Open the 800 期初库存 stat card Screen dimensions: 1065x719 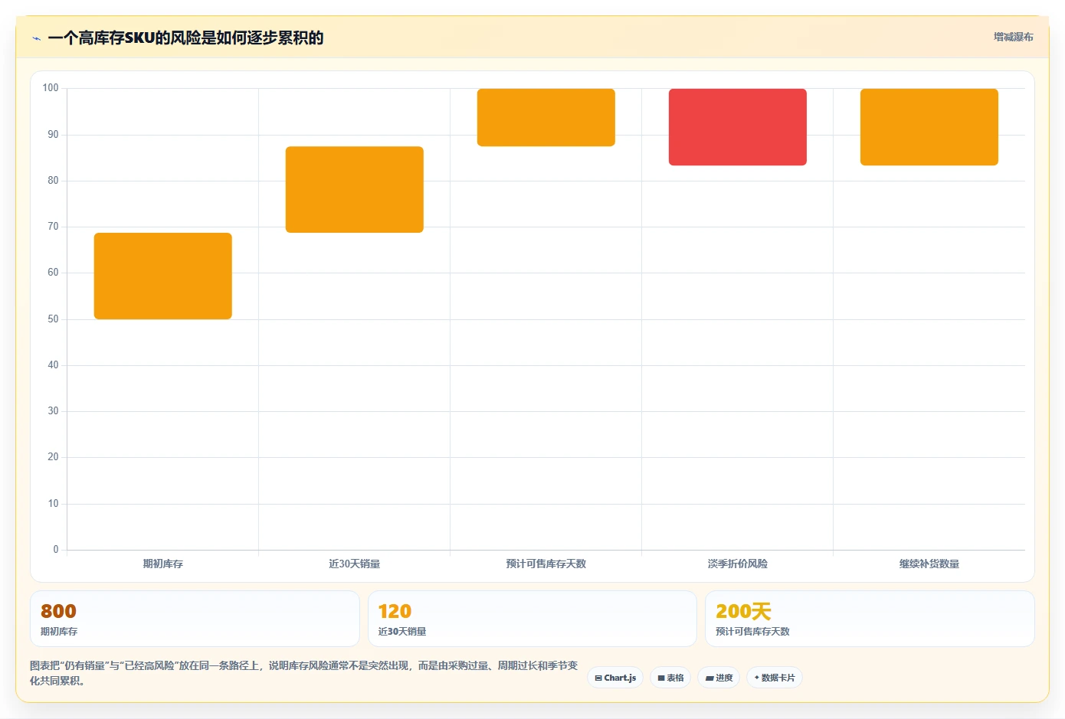[x=195, y=619]
